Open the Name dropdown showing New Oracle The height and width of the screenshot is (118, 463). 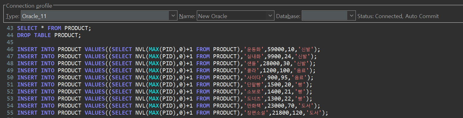(x=235, y=16)
